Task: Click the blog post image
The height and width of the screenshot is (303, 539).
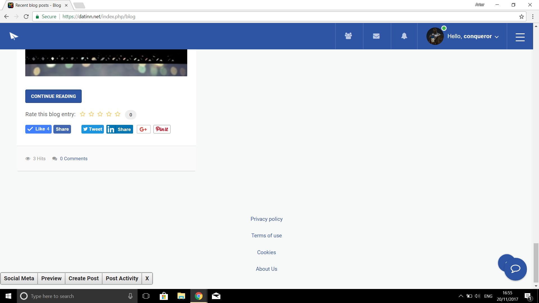Action: click(106, 63)
